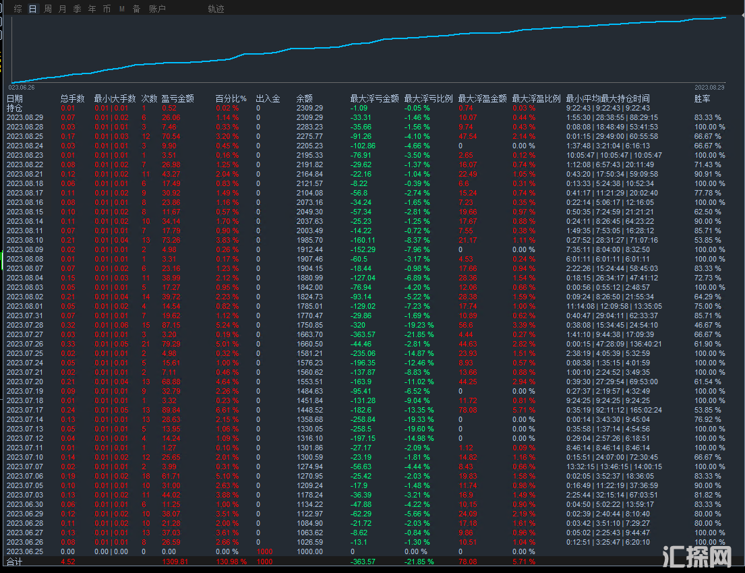
Task: Switch to the 综 summary tab
Action: point(18,9)
